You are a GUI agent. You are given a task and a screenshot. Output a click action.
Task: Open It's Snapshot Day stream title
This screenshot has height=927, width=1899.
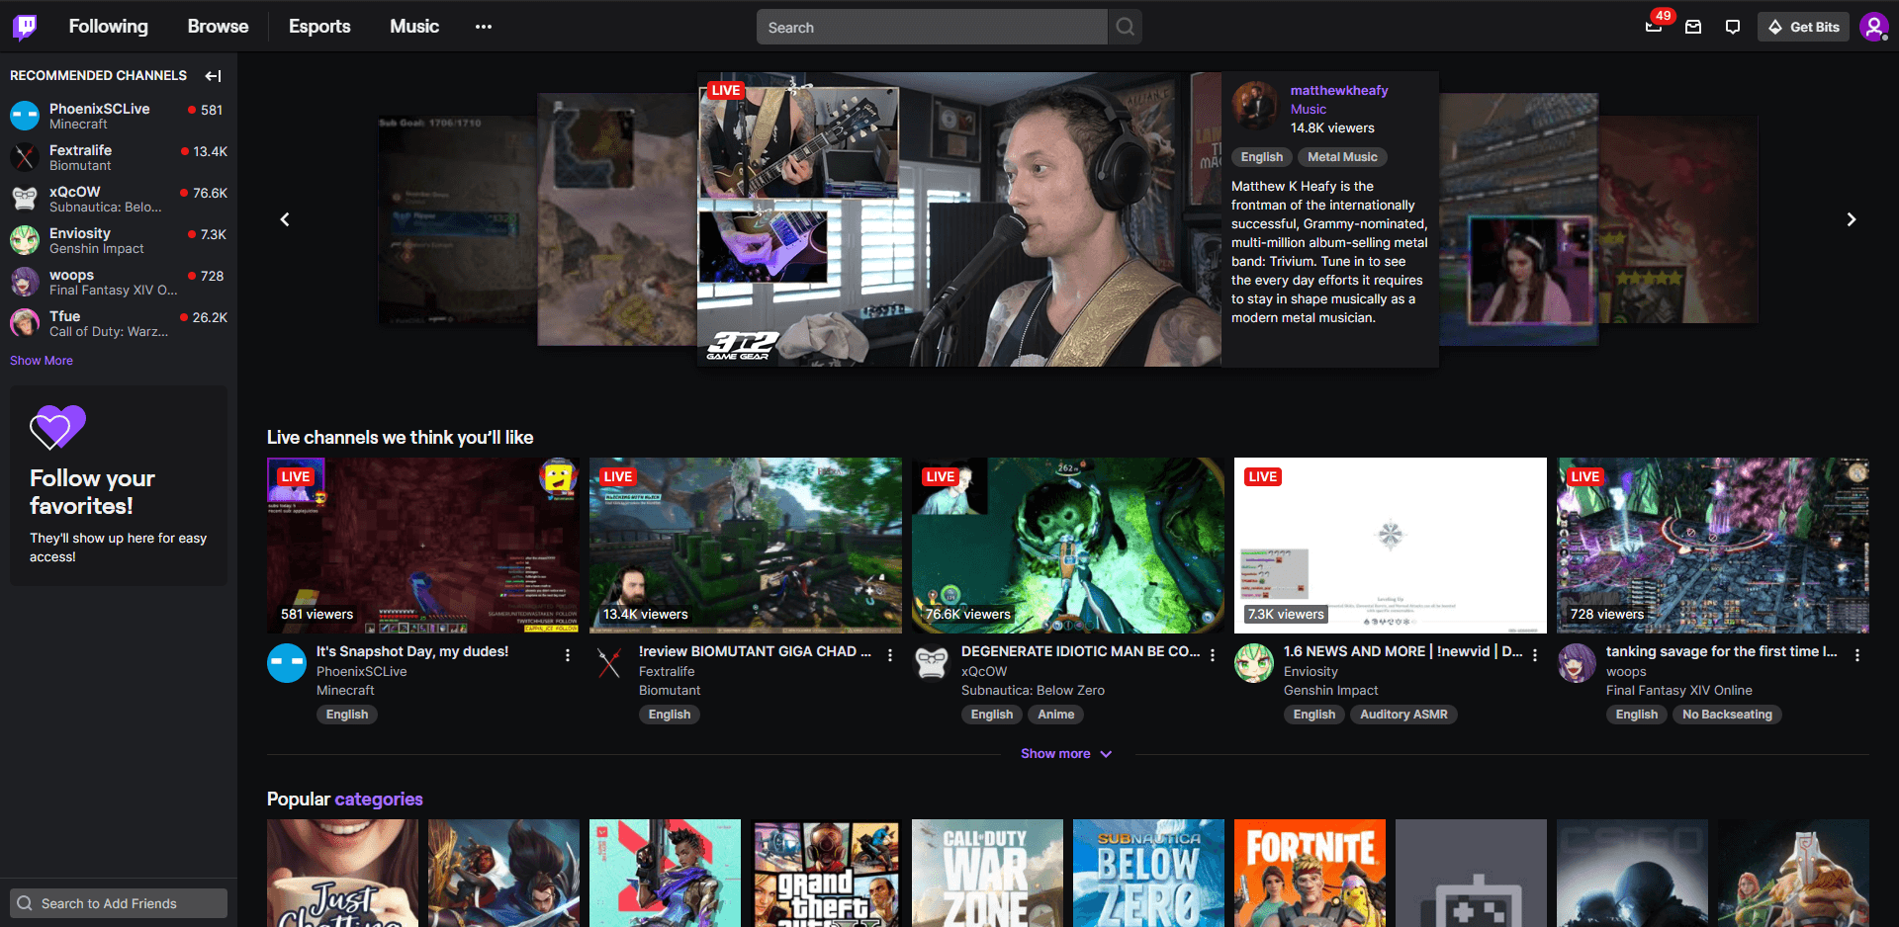pos(412,651)
